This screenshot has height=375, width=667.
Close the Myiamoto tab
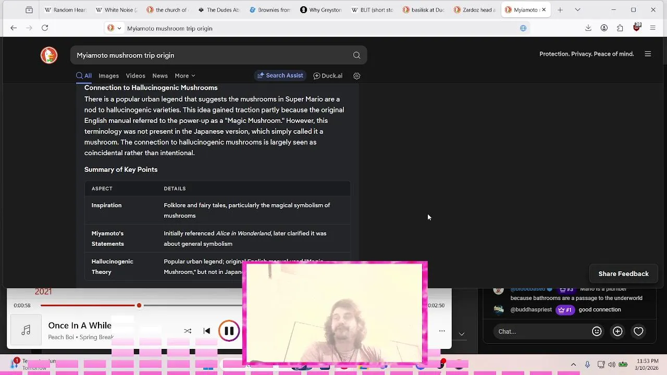(544, 10)
